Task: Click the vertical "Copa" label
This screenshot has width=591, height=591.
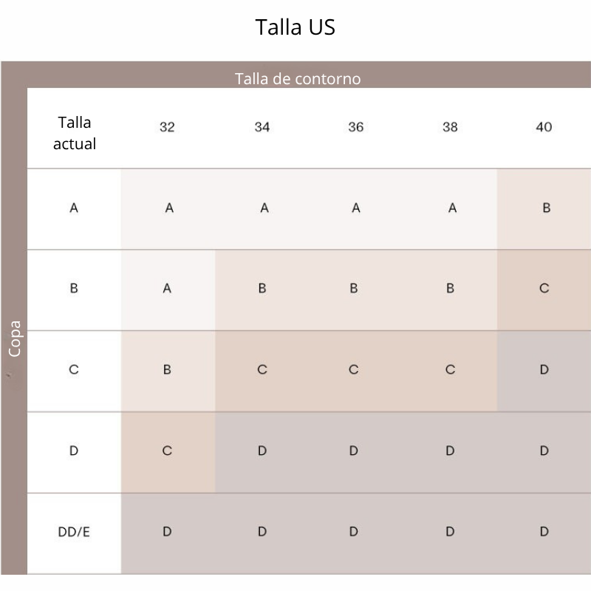Action: (15, 338)
